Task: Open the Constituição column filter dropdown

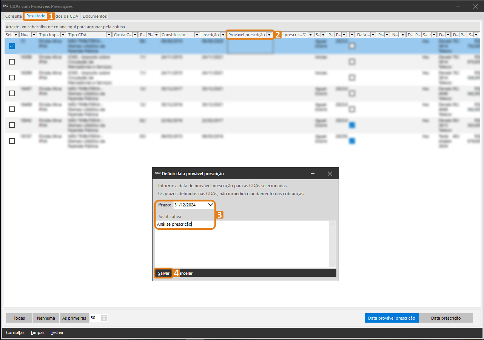Action: click(x=197, y=35)
